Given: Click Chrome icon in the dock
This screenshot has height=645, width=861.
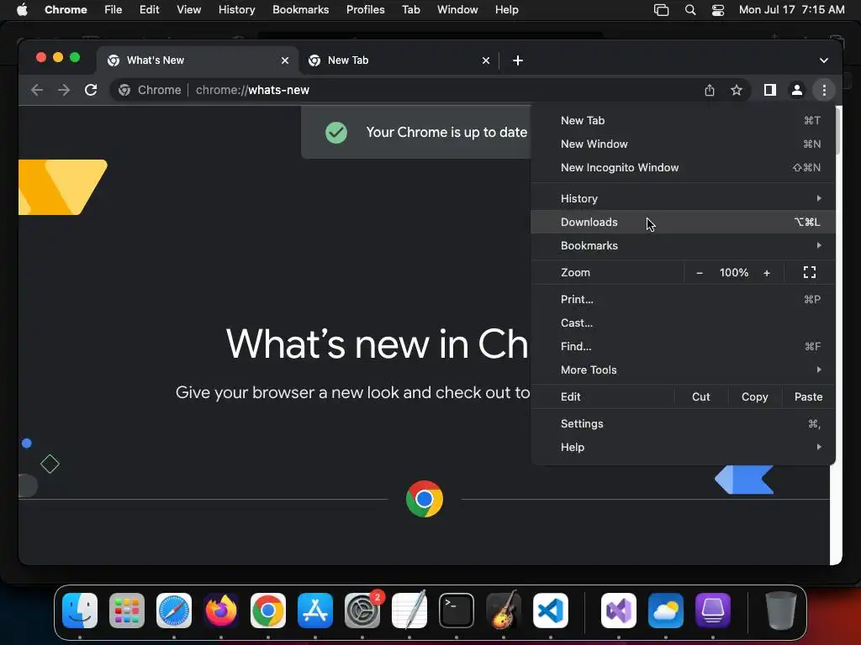Looking at the screenshot, I should 268,611.
